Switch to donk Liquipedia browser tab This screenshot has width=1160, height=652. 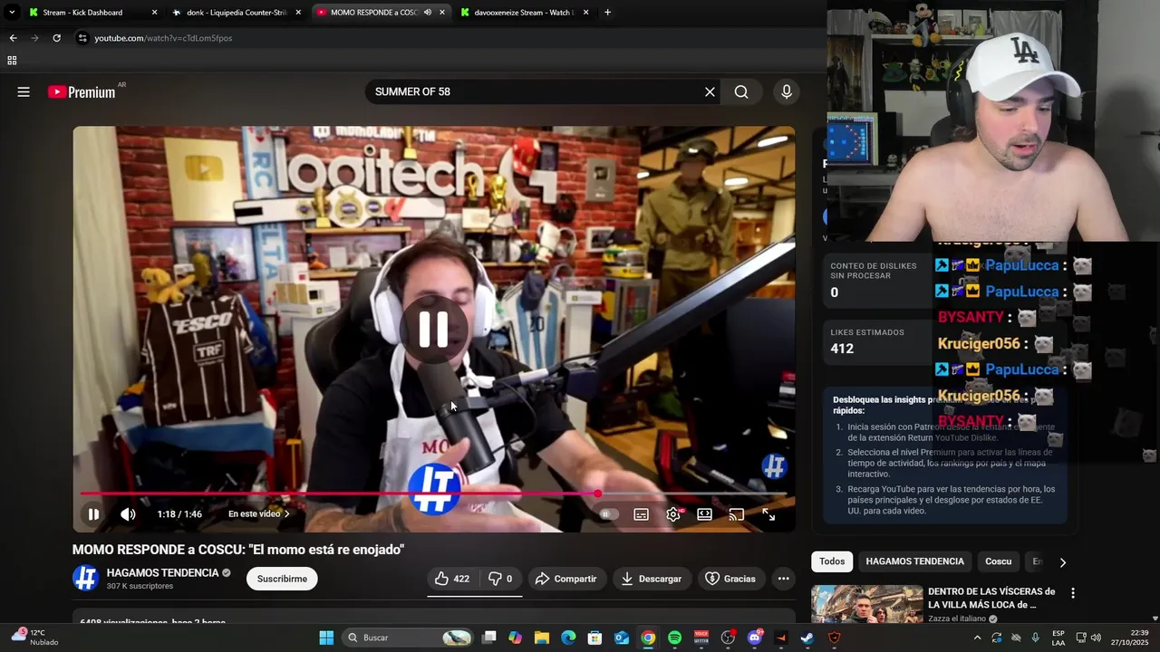(x=236, y=13)
